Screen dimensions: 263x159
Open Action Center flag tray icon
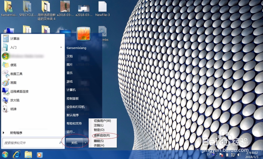221,155
